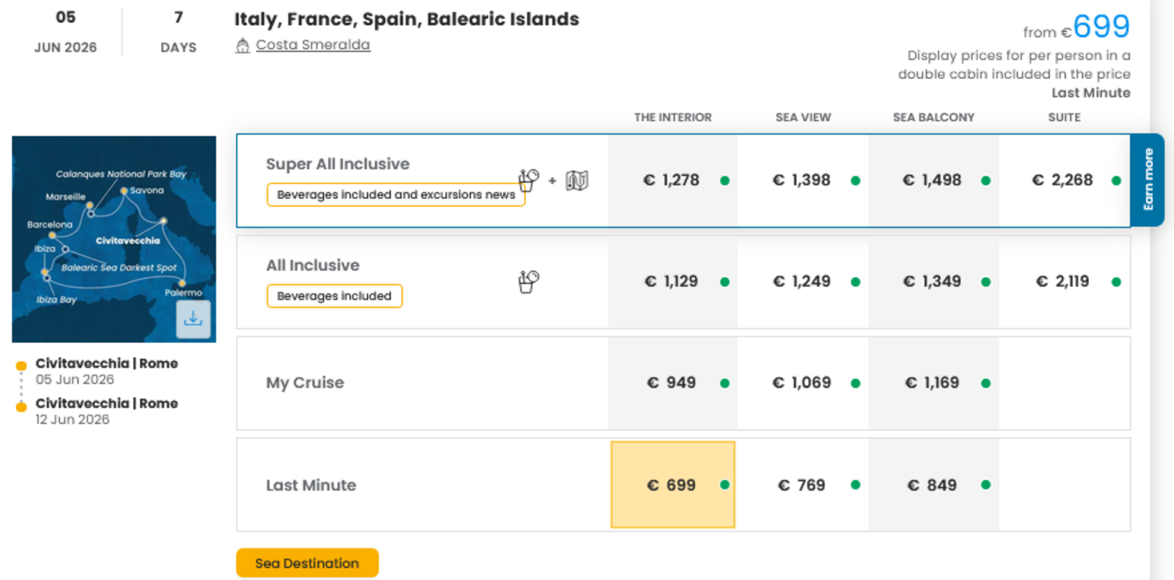Choose Super All Inclusive suite € 2,268
Screen dimensions: 1174x580
click(1064, 181)
